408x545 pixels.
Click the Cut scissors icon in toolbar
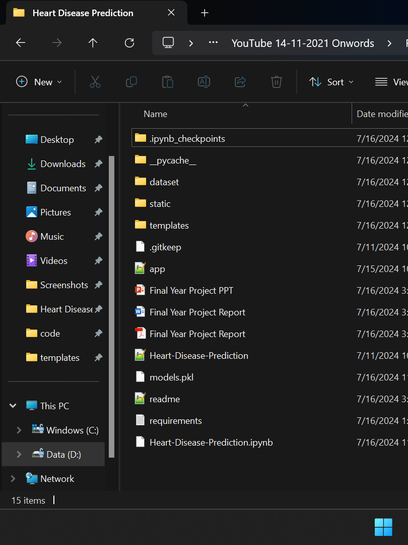point(95,82)
